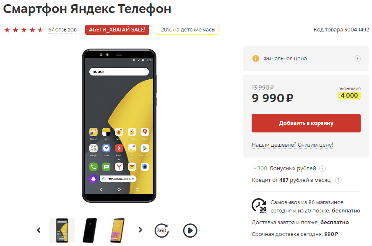372x246 pixels.
Task: Select the yellow-screen angled phone thumbnail
Action: (x=117, y=230)
